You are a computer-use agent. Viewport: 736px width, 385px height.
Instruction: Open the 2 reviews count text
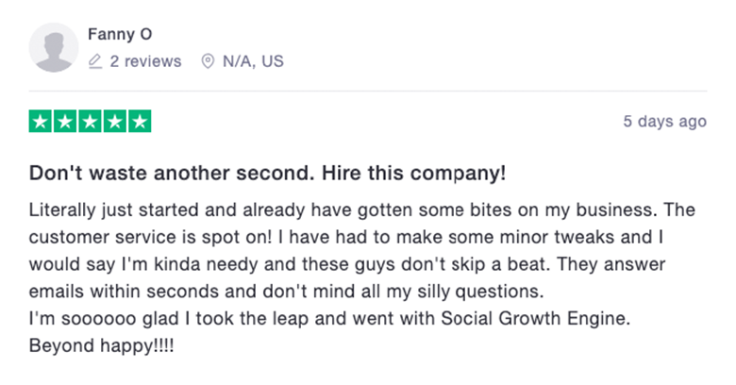pos(145,61)
